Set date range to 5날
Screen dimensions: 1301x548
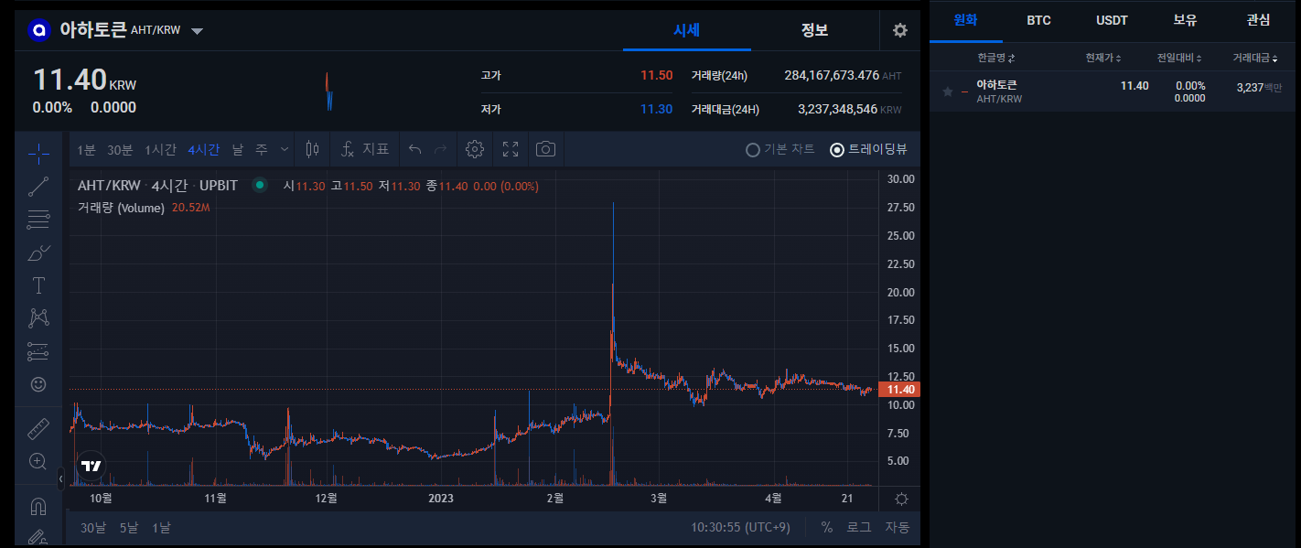tap(129, 527)
